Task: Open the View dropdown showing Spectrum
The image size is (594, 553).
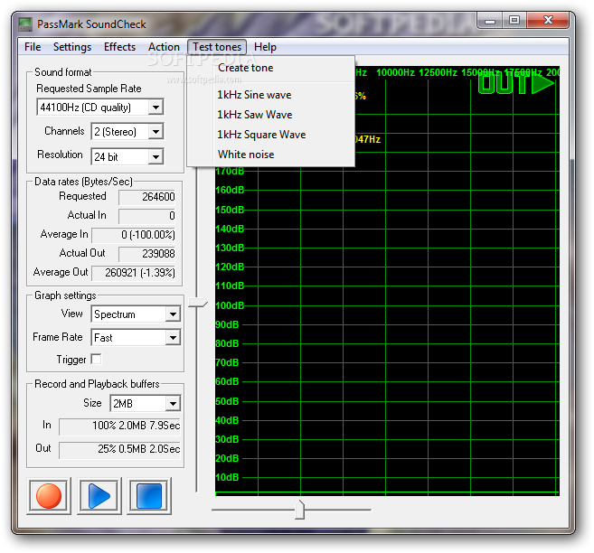Action: [173, 314]
